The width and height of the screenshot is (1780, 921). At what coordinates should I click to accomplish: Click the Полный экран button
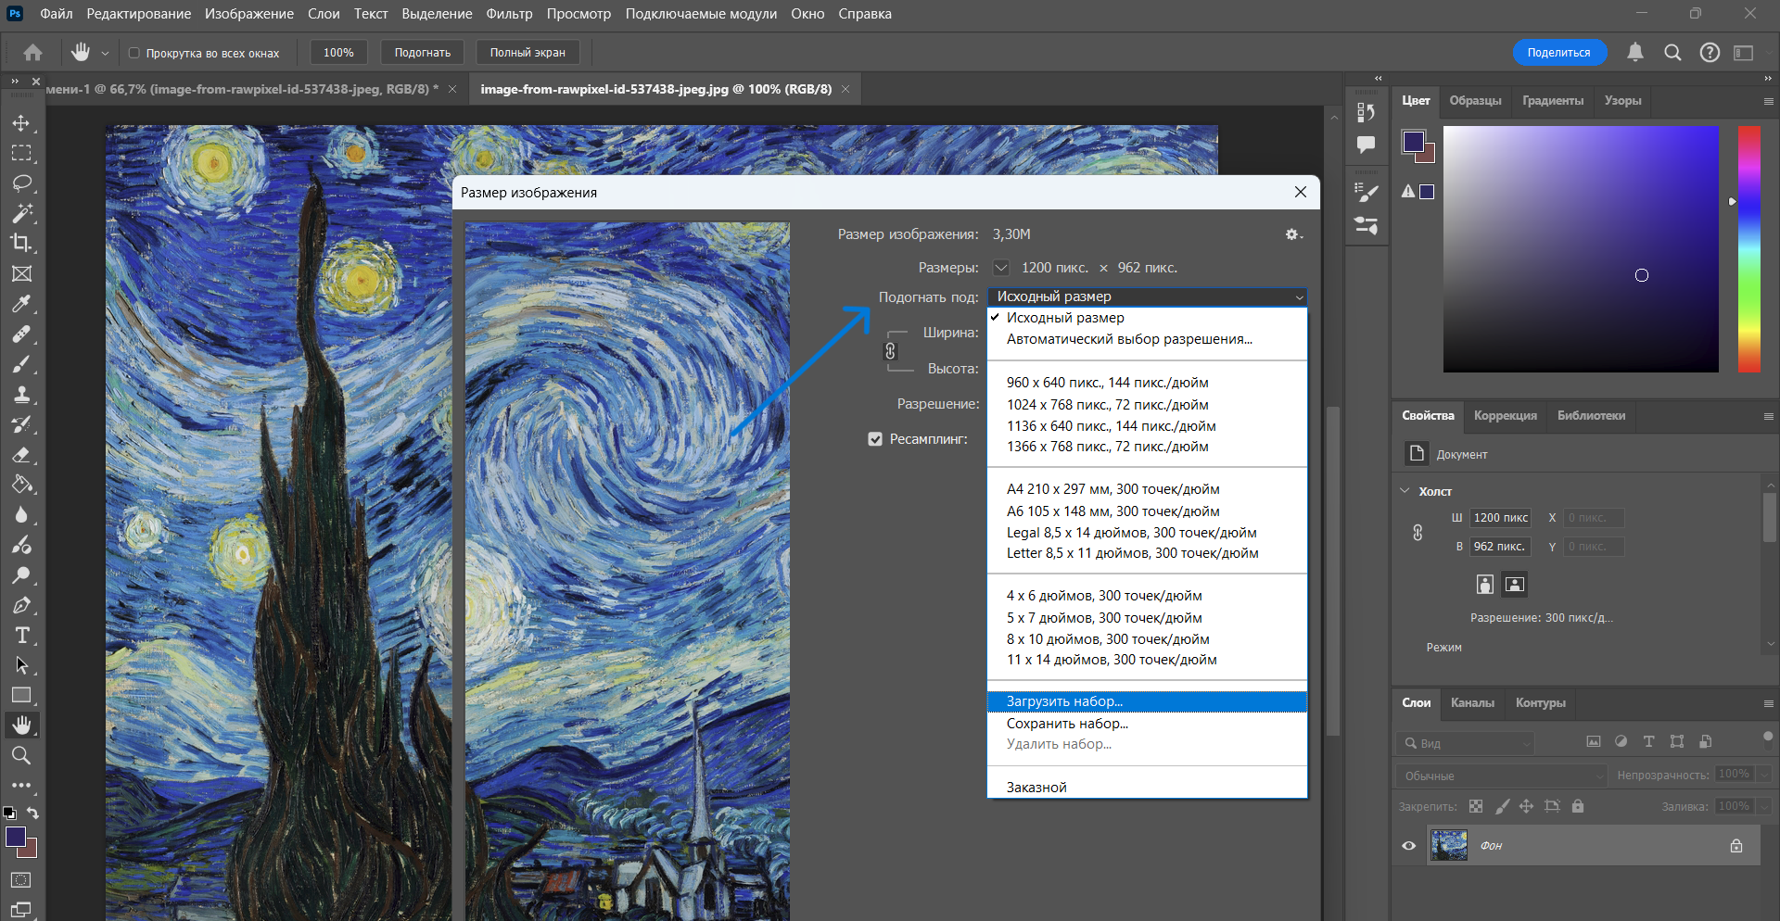point(528,53)
